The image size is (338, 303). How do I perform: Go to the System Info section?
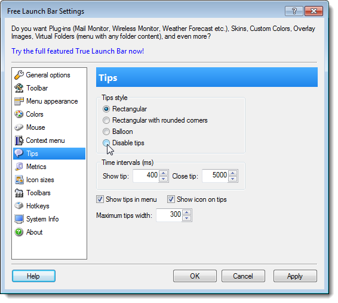pos(42,219)
